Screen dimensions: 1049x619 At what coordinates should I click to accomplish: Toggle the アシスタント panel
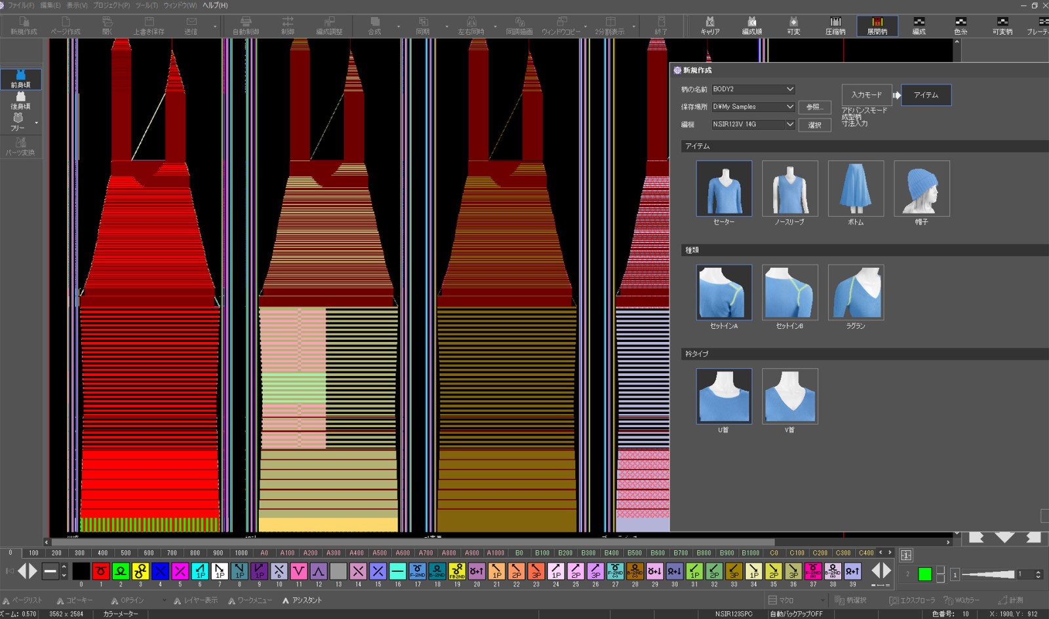[x=302, y=600]
